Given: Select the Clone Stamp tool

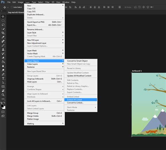Looking at the screenshot, I should 3,49.
